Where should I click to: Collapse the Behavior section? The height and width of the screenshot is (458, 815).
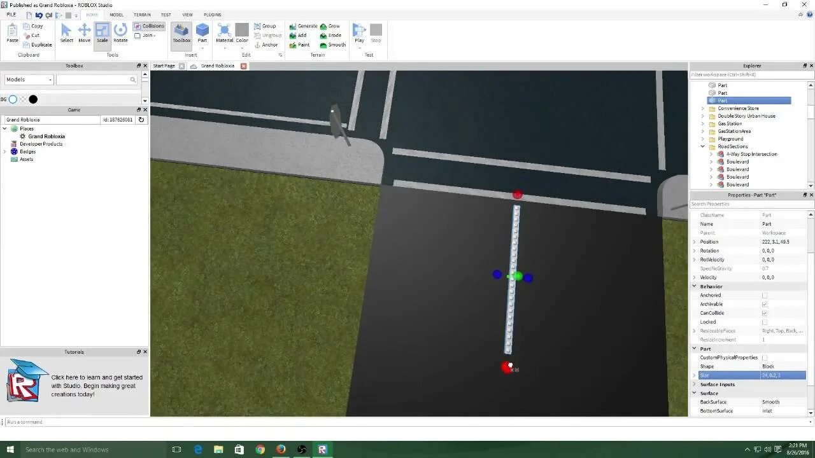tap(695, 286)
